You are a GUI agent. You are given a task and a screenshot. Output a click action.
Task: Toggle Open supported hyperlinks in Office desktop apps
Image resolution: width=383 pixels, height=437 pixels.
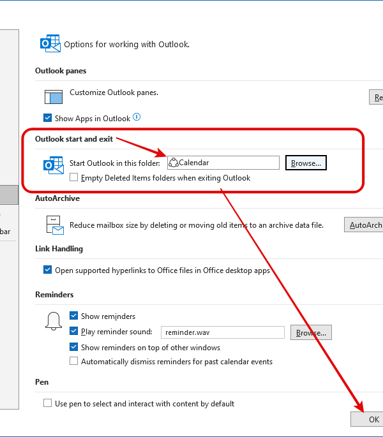pyautogui.click(x=47, y=270)
